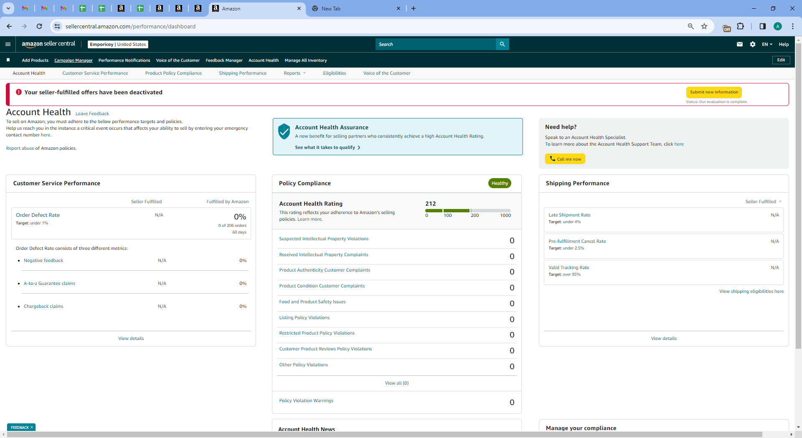The image size is (802, 438).
Task: Open Performance Notifications menu item
Action: click(x=124, y=60)
